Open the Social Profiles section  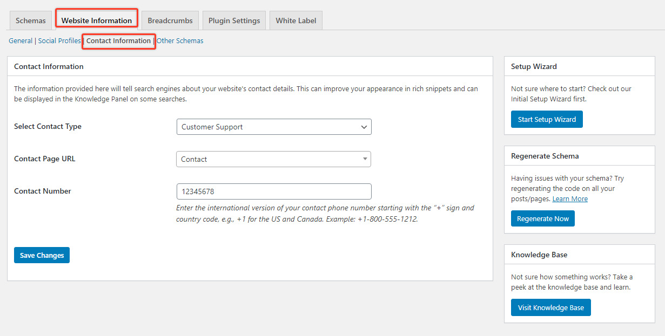point(59,40)
